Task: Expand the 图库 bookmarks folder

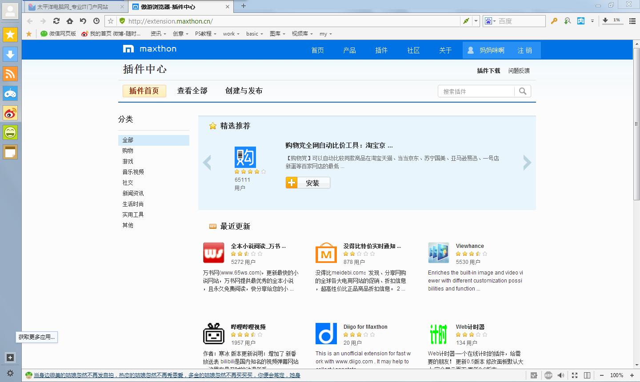Action: 278,33
